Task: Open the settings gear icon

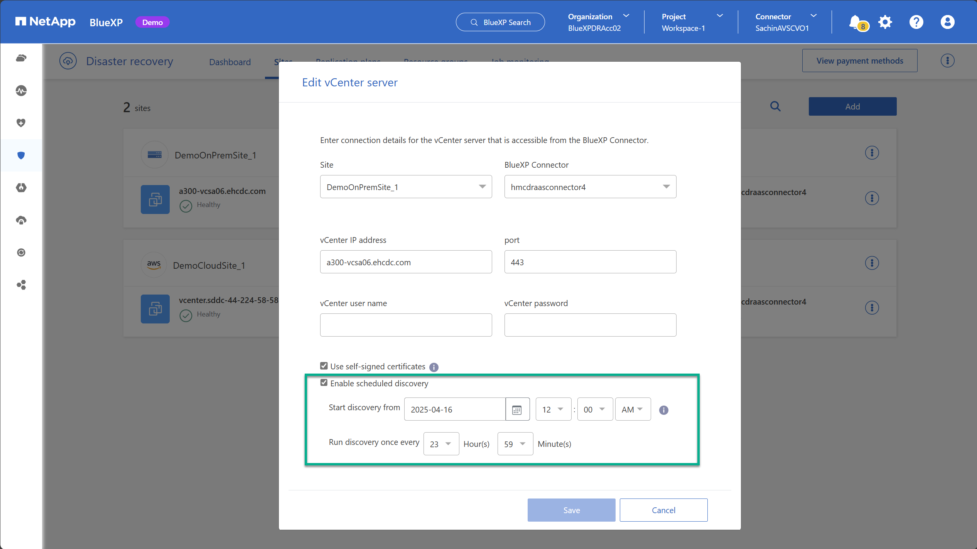Action: tap(885, 22)
